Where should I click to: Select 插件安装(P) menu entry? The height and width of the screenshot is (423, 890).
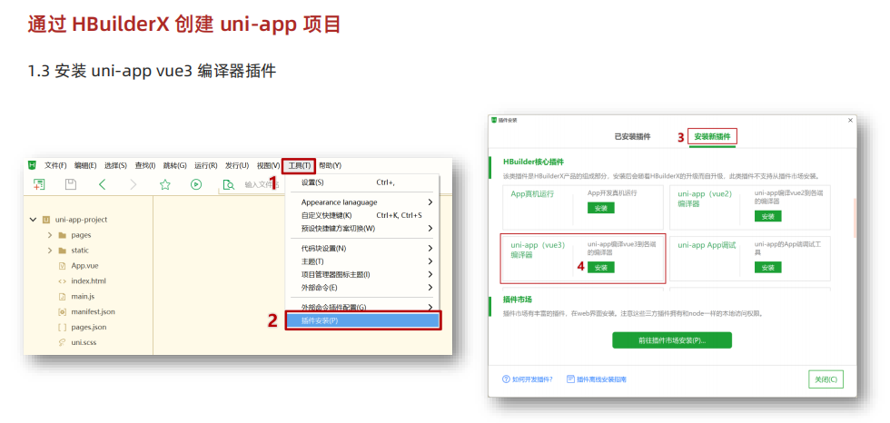362,320
